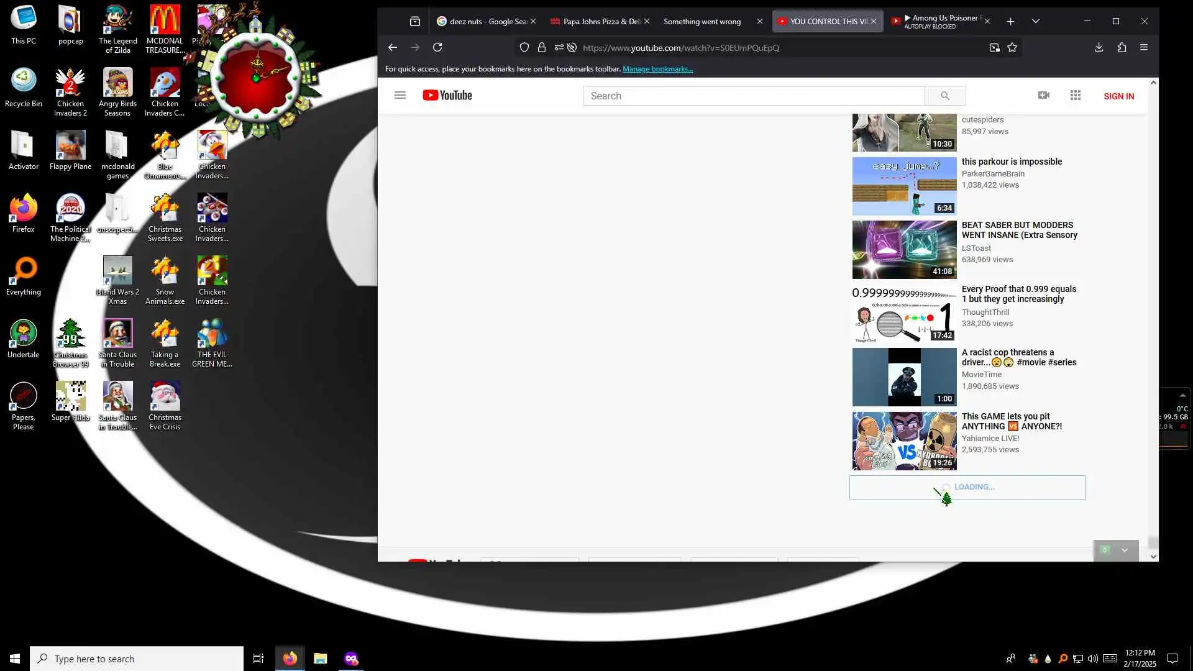Click the tracking protection shield icon
1193x671 pixels.
[524, 47]
